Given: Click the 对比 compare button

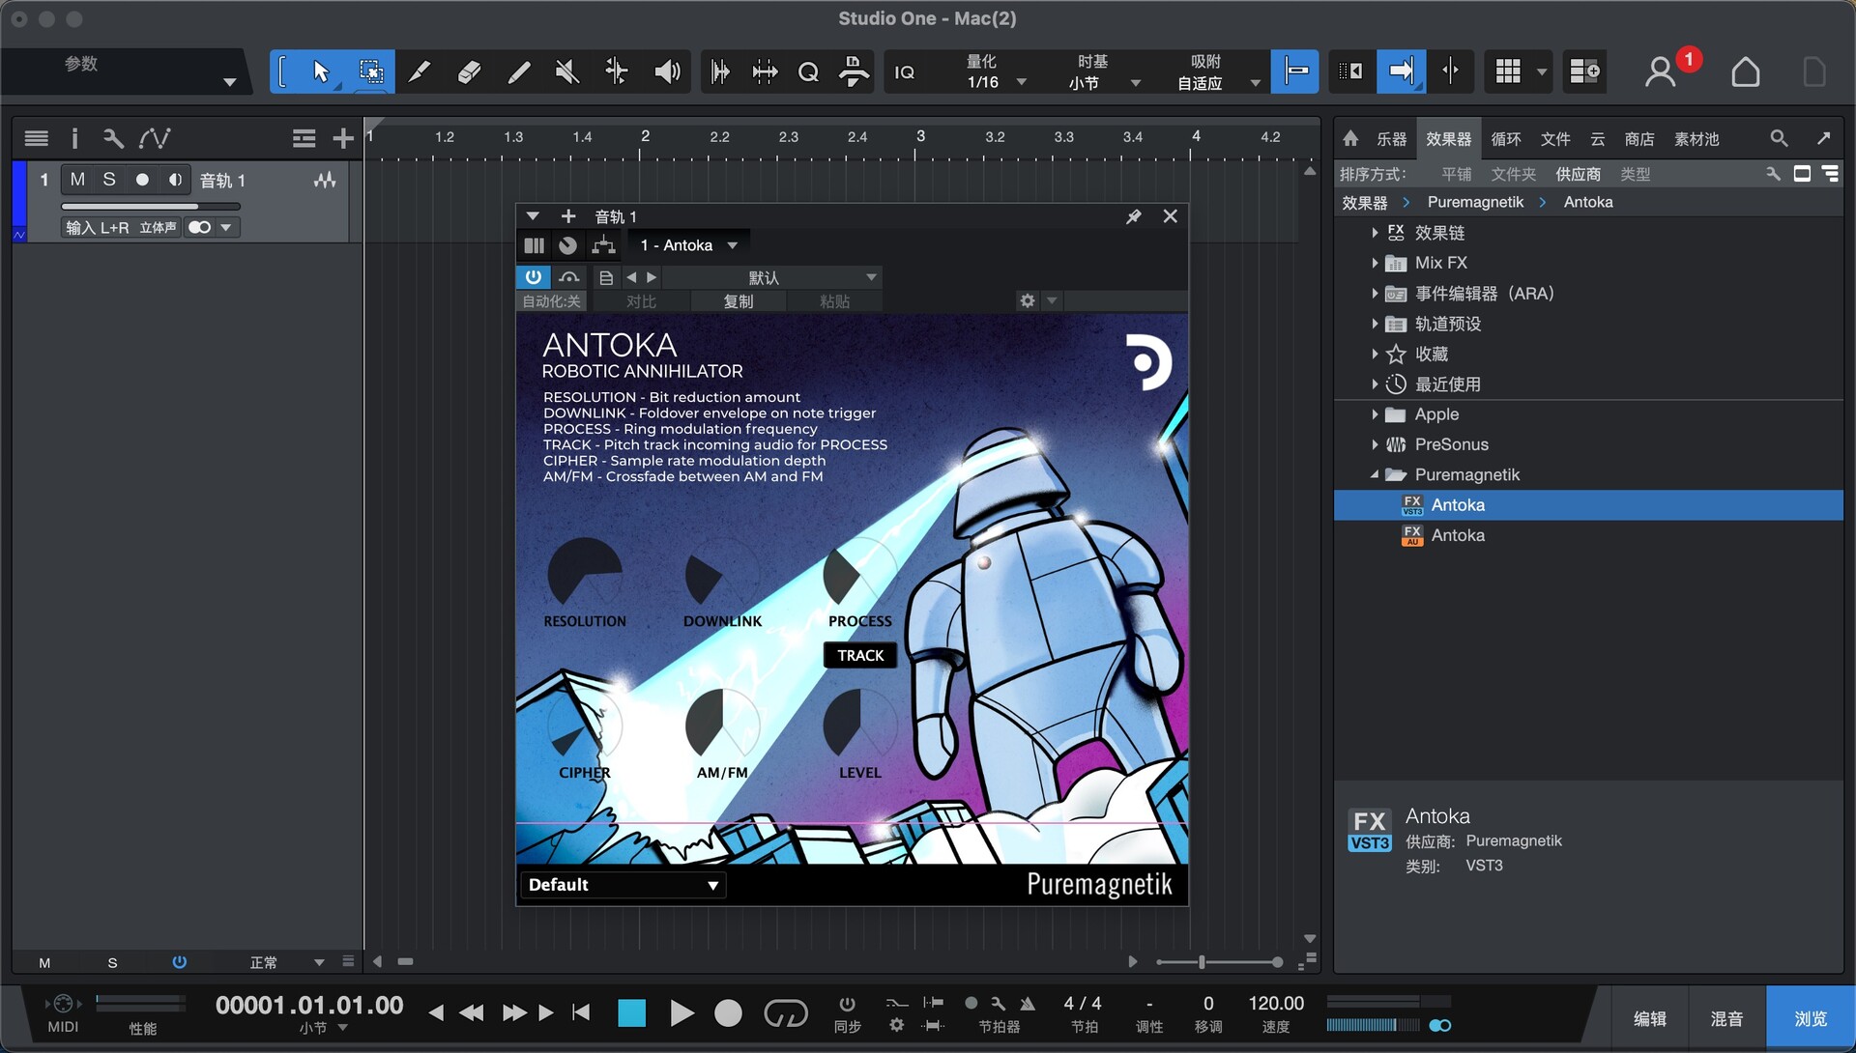Looking at the screenshot, I should [x=641, y=301].
